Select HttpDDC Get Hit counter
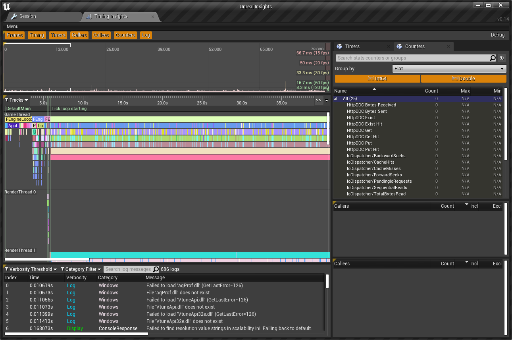Viewport: 512px width, 340px height. pyautogui.click(x=418, y=137)
